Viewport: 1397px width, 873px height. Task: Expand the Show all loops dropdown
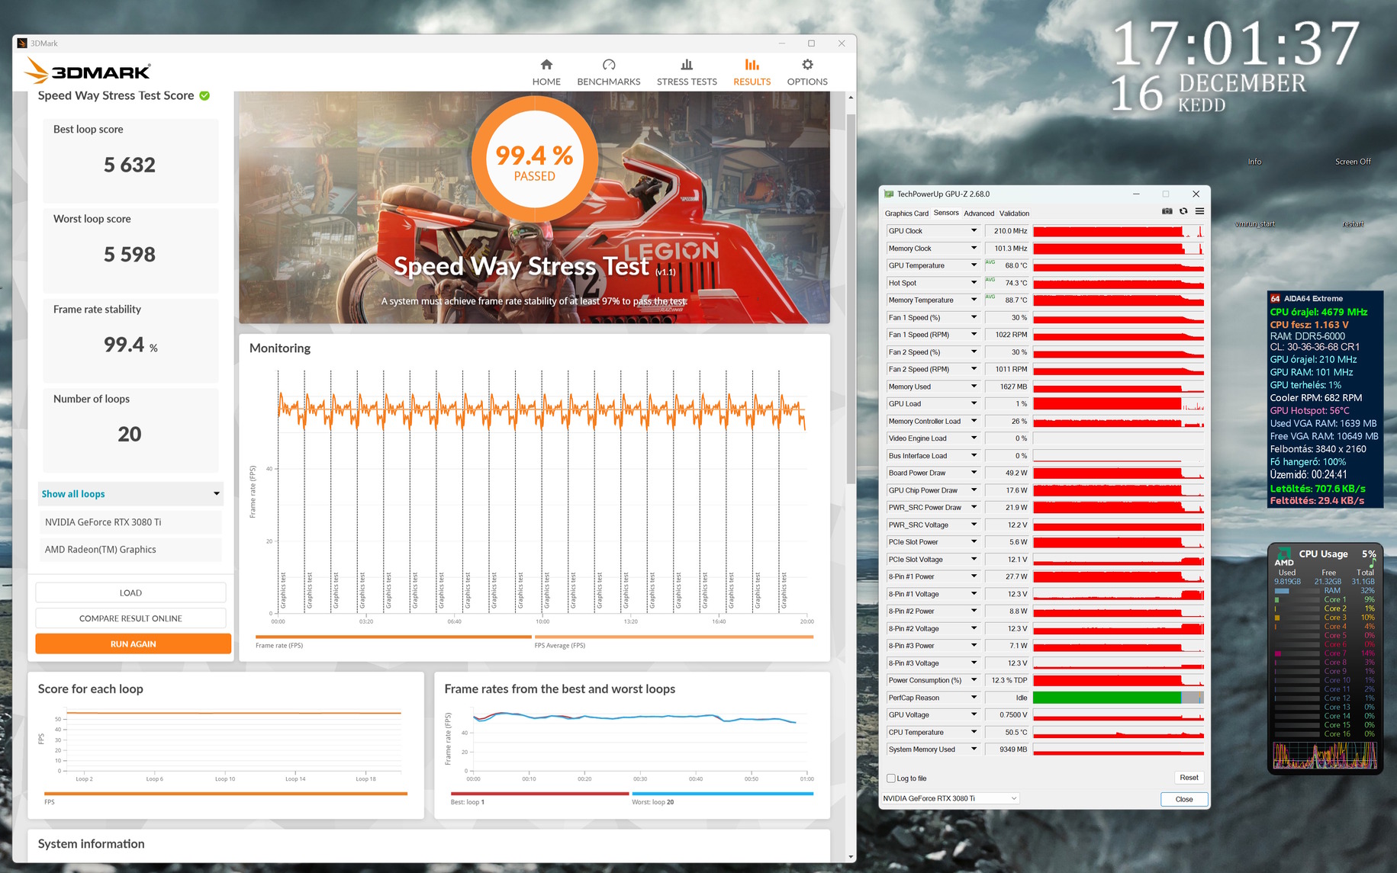coord(130,494)
